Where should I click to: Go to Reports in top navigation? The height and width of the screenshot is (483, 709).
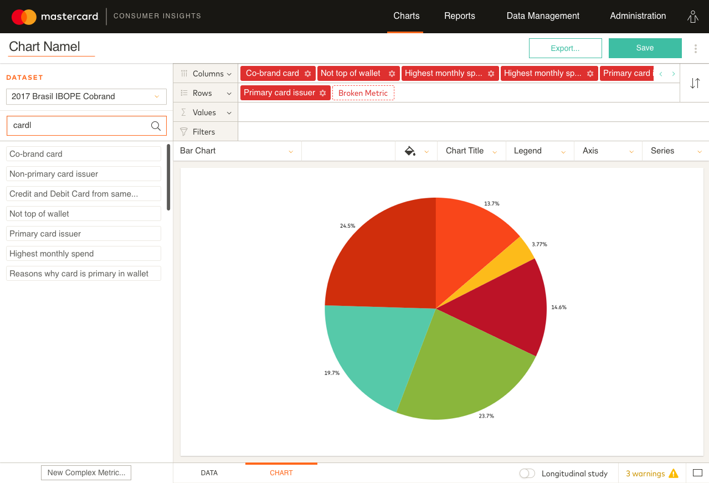[460, 16]
